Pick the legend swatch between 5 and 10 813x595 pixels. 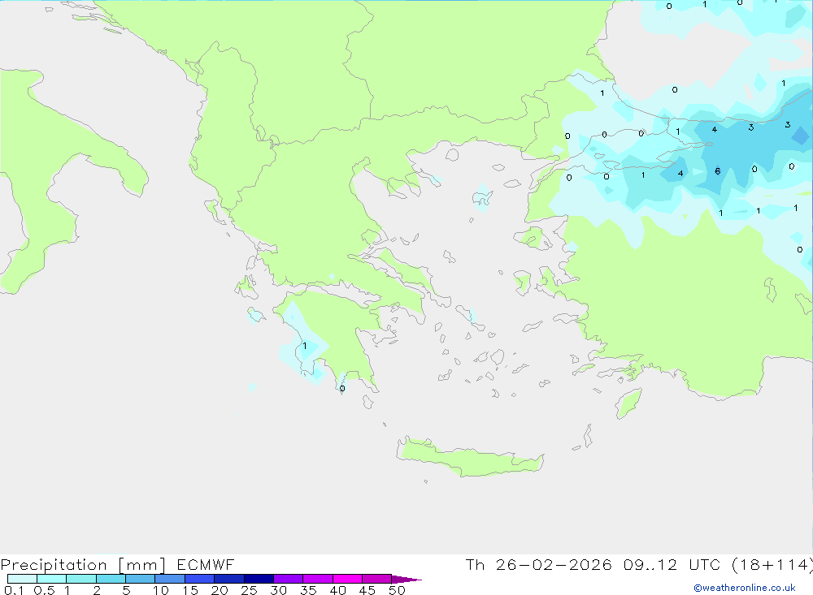tap(140, 579)
